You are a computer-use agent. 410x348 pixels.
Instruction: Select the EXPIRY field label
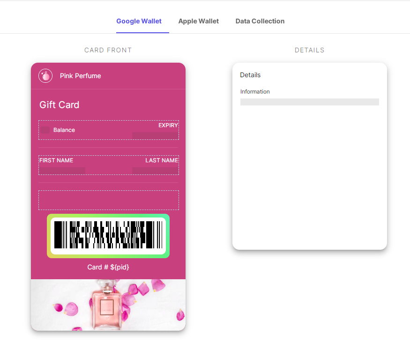[x=168, y=125]
